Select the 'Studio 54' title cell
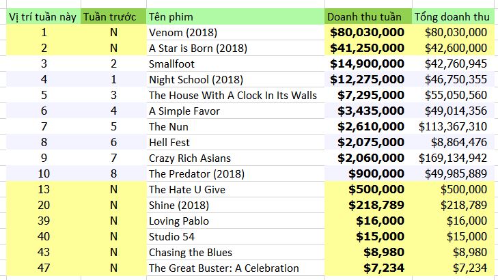The width and height of the screenshot is (498, 280). (236, 236)
